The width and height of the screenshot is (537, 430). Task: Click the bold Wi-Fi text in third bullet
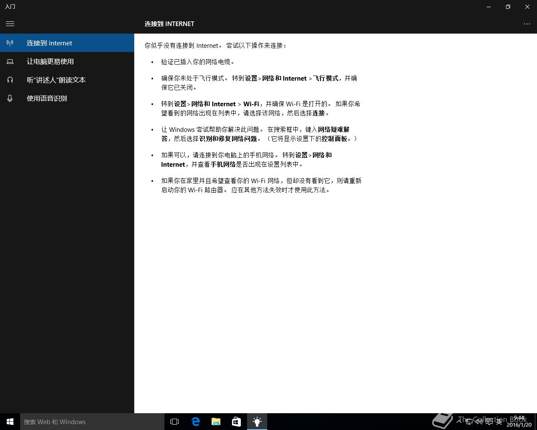251,104
